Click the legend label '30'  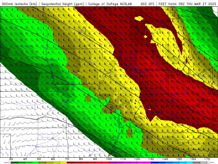click(11, 159)
